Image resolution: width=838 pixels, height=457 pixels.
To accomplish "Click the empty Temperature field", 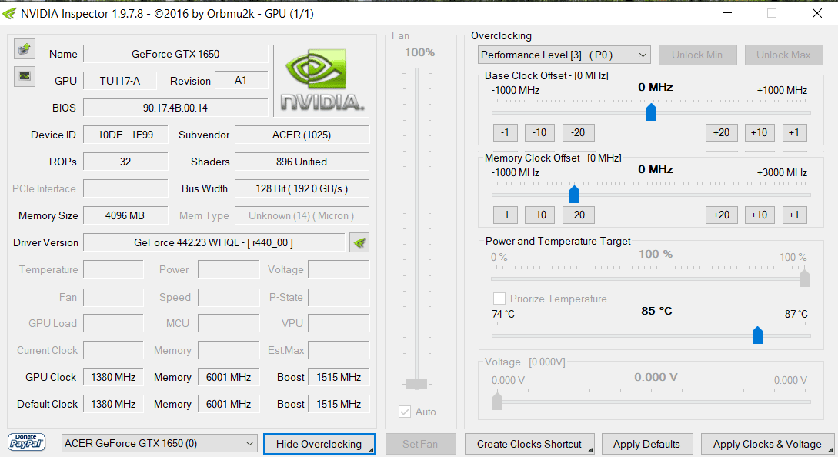I will point(113,269).
